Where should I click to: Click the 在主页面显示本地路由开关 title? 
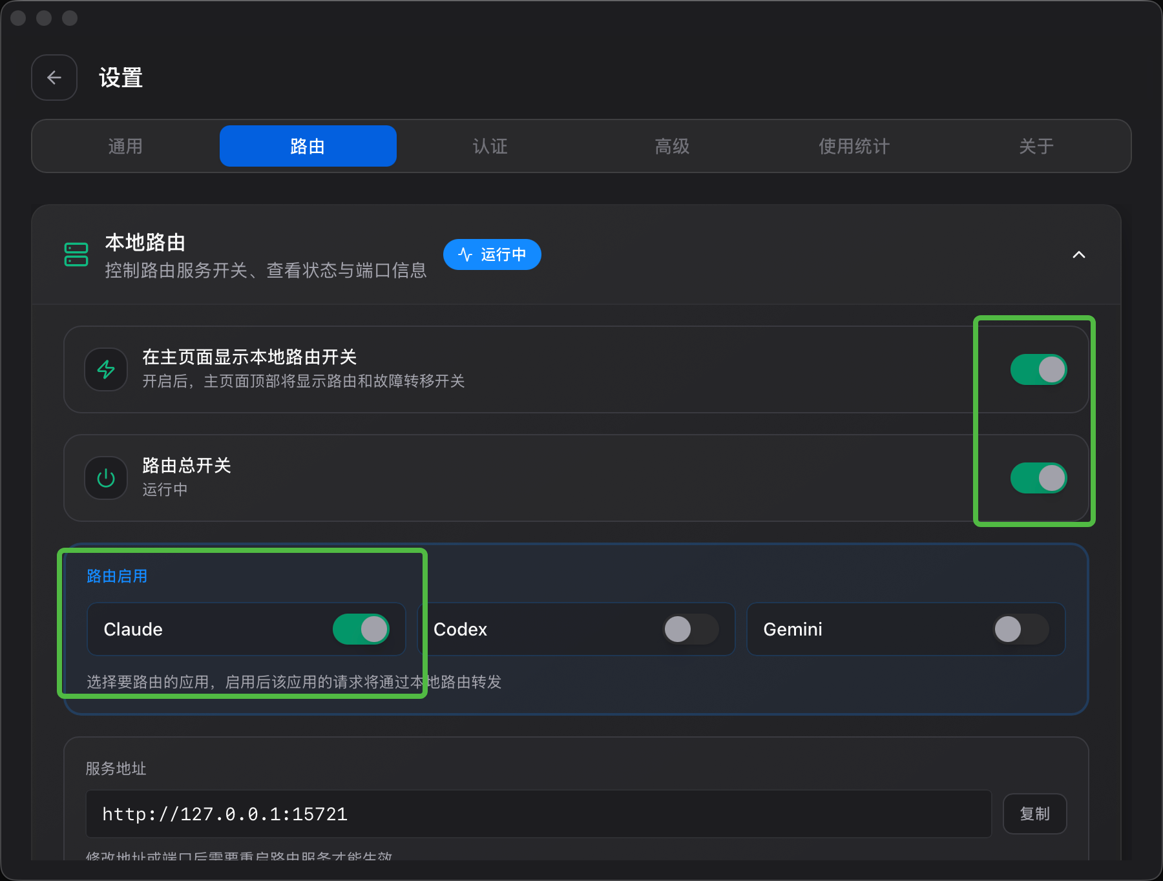coord(249,357)
